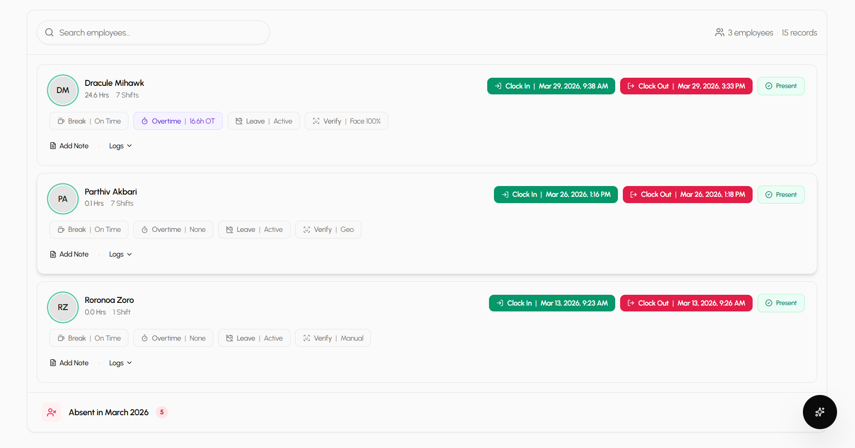This screenshot has width=855, height=448.
Task: Click the search magnifier icon
Action: [x=49, y=32]
